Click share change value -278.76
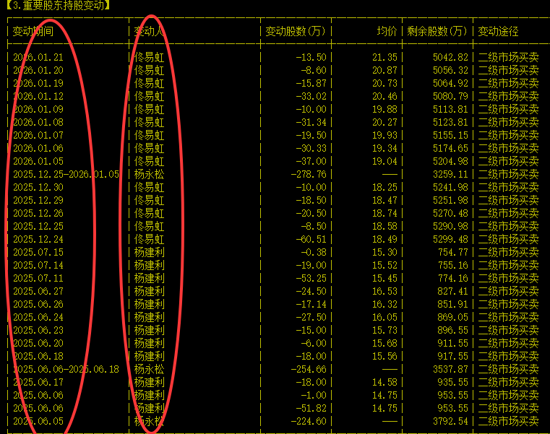Viewport: 550px width, 434px height. click(309, 174)
